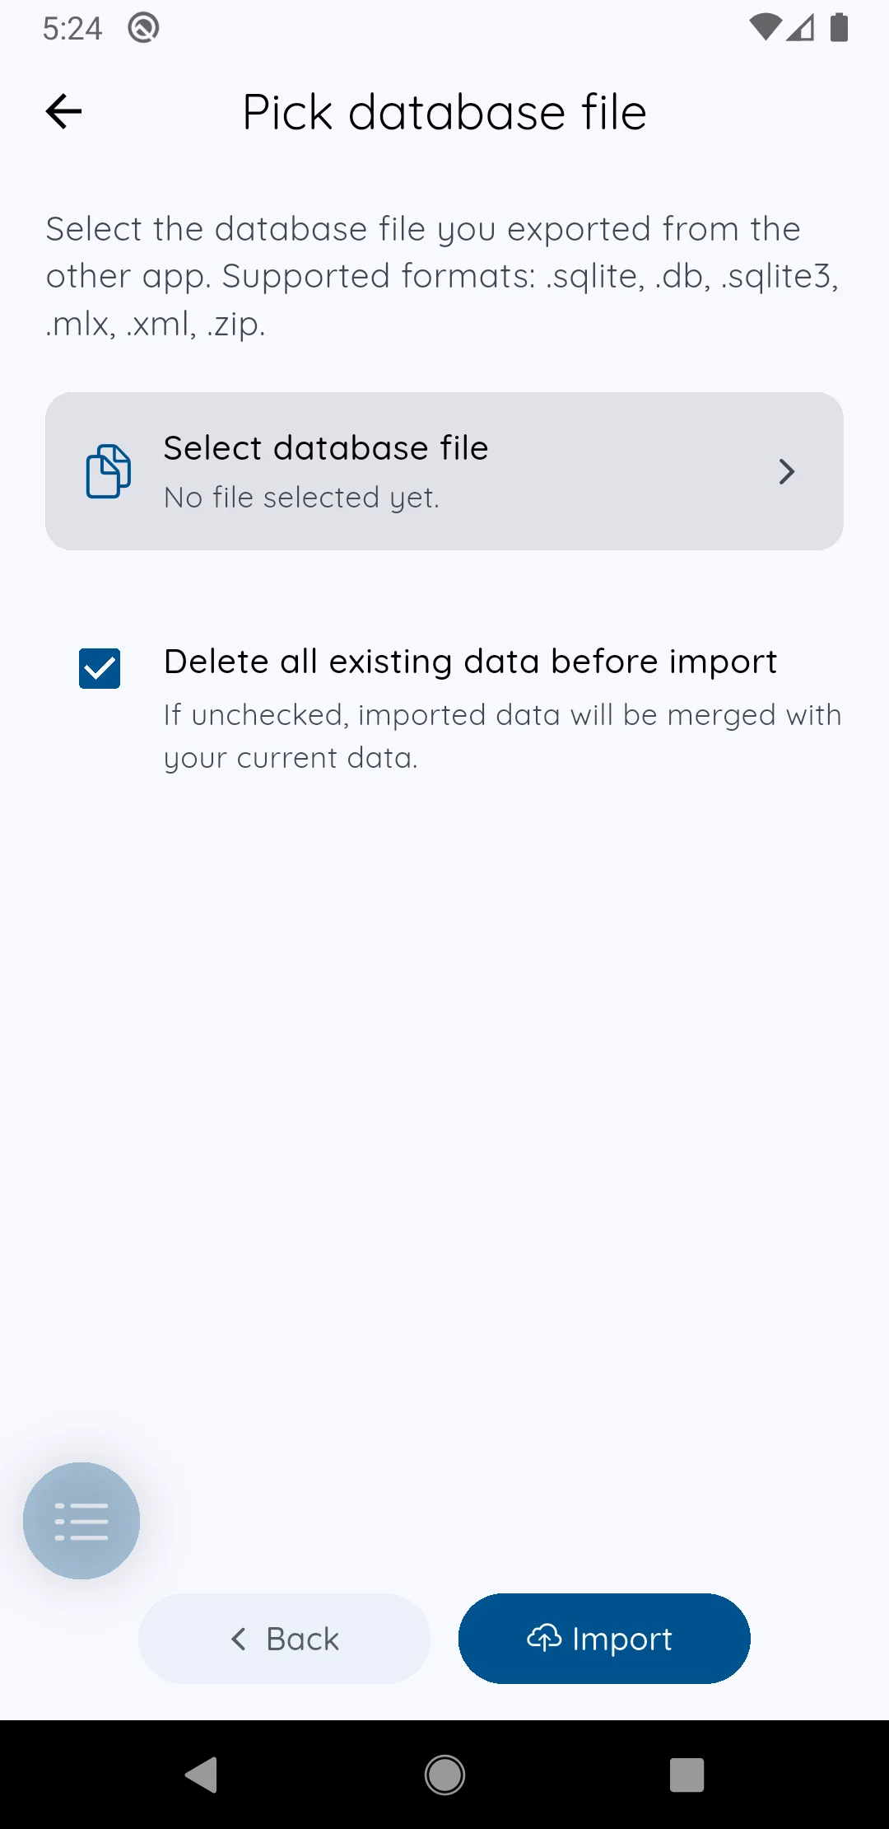Start the import with the Import button

coord(604,1639)
